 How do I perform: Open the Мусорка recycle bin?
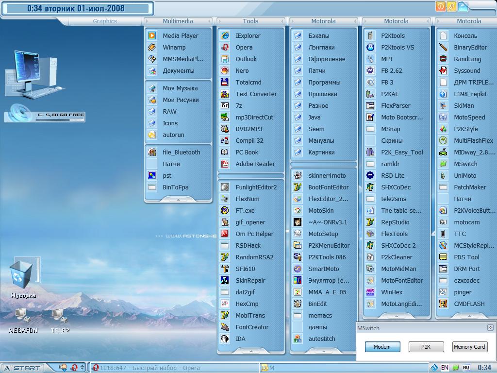point(24,277)
